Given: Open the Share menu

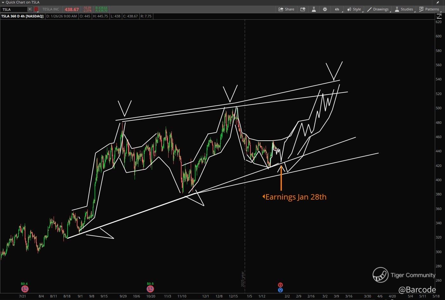Looking at the screenshot, I should [286, 9].
